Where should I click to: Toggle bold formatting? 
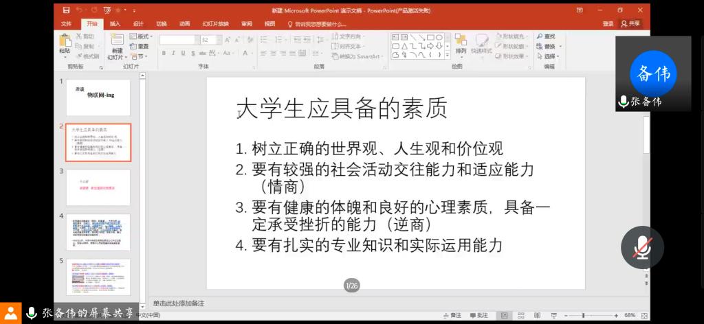tap(164, 54)
